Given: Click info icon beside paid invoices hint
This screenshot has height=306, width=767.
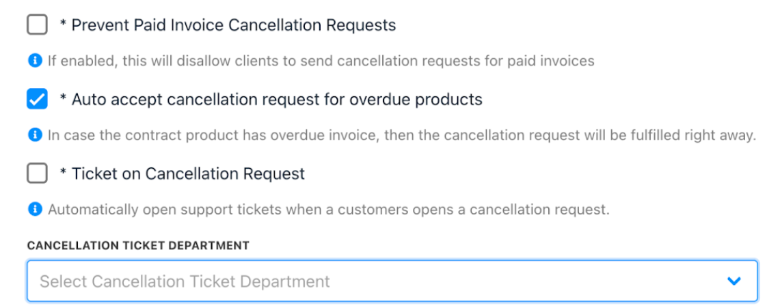Looking at the screenshot, I should pos(35,61).
